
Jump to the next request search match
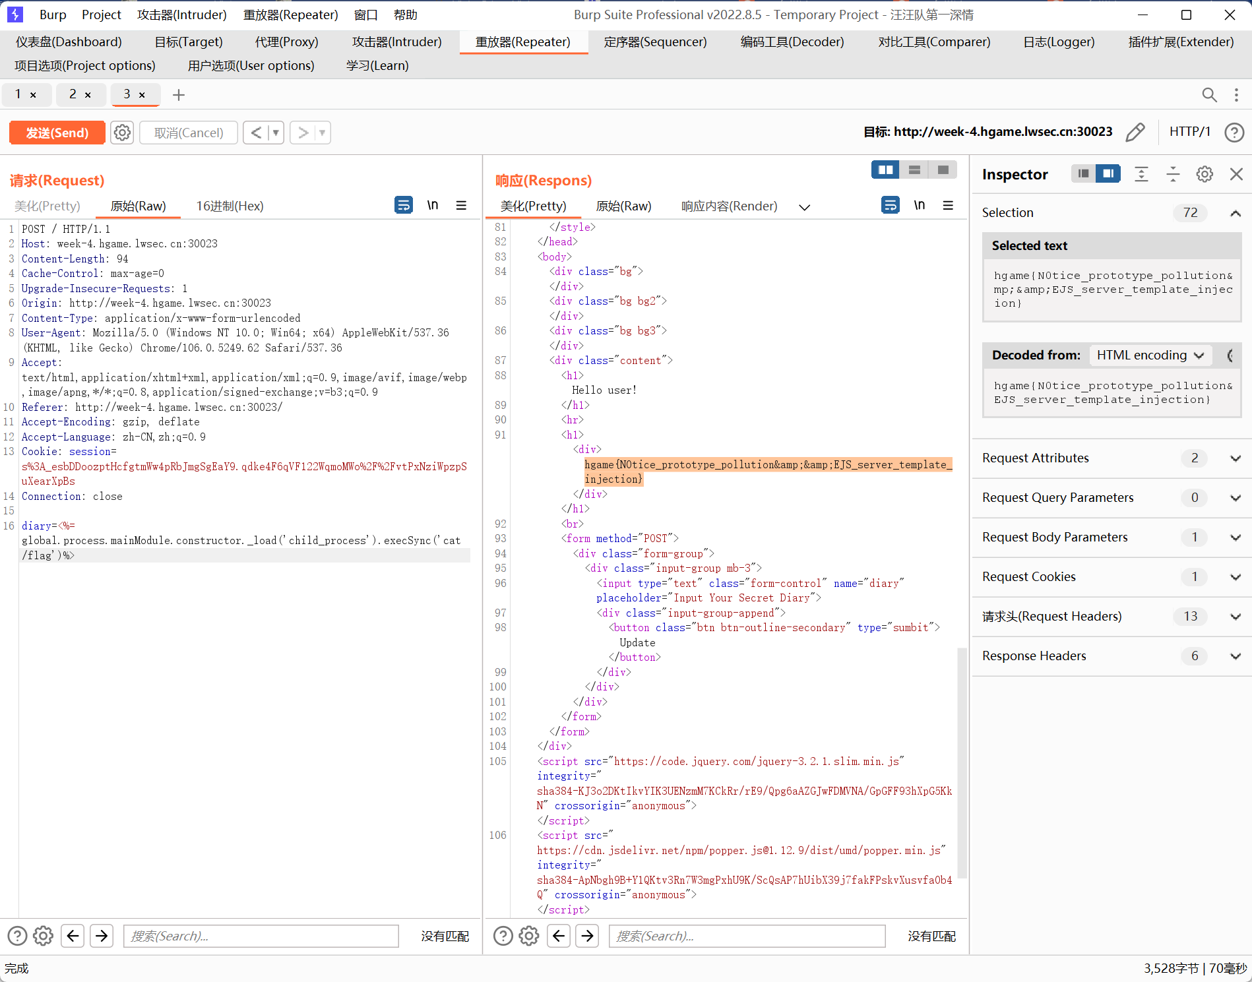coord(102,936)
